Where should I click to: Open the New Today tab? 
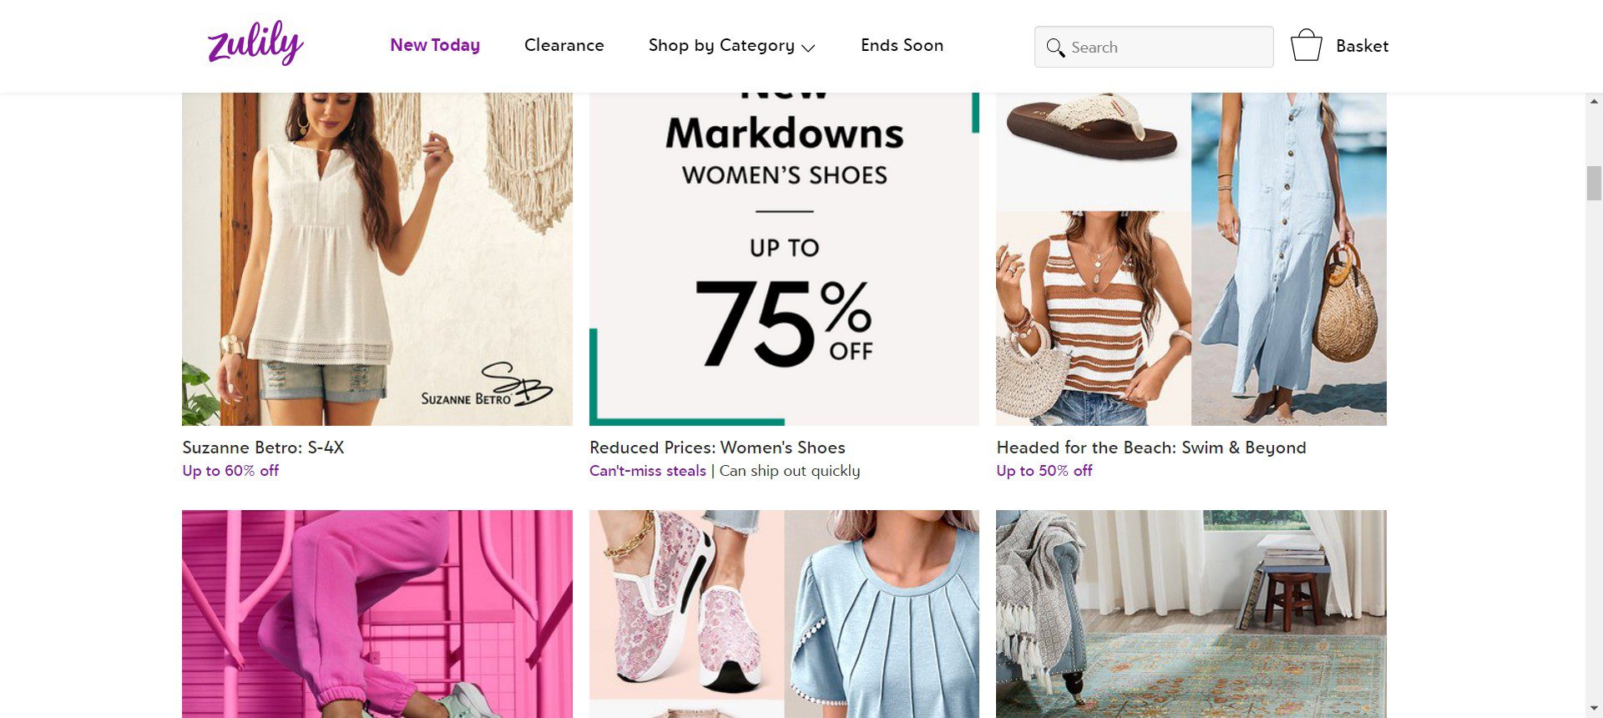(x=435, y=45)
